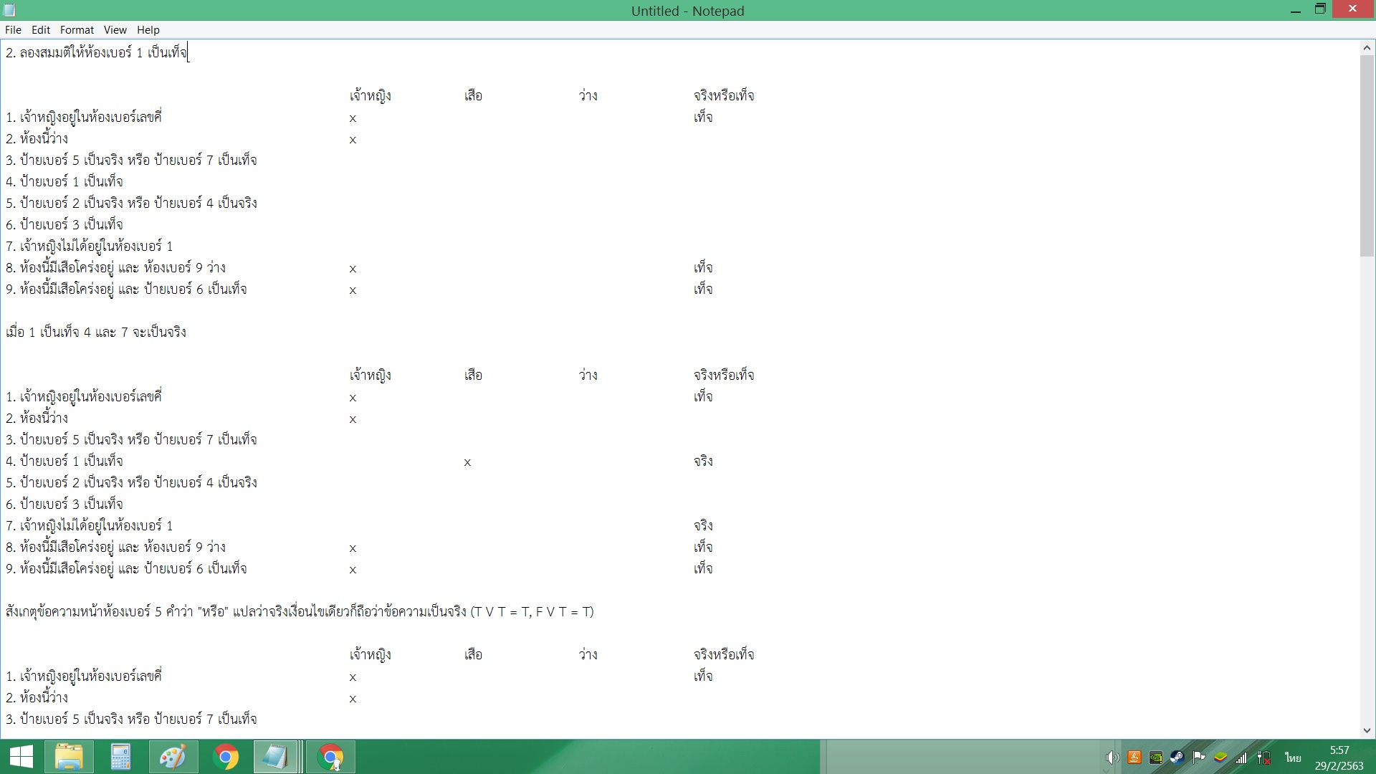Viewport: 1376px width, 774px height.
Task: Click the Windows Start button
Action: coord(21,757)
